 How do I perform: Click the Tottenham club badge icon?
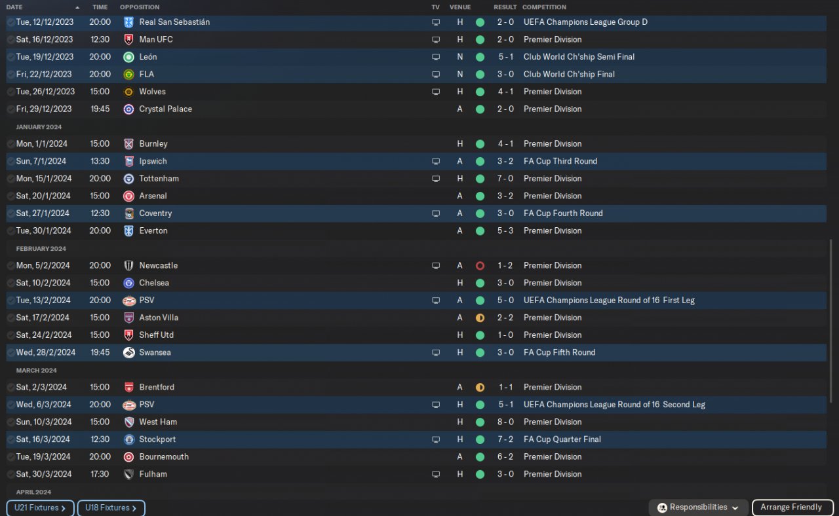[128, 179]
